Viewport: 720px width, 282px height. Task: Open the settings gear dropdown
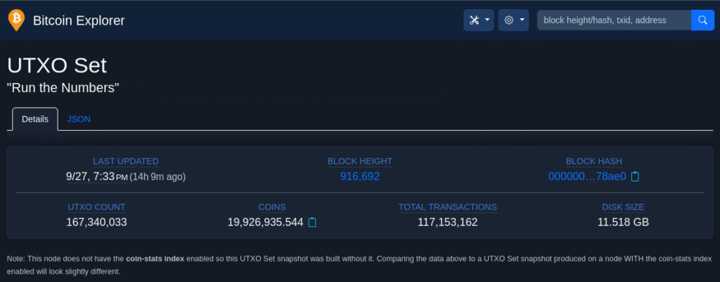(513, 20)
